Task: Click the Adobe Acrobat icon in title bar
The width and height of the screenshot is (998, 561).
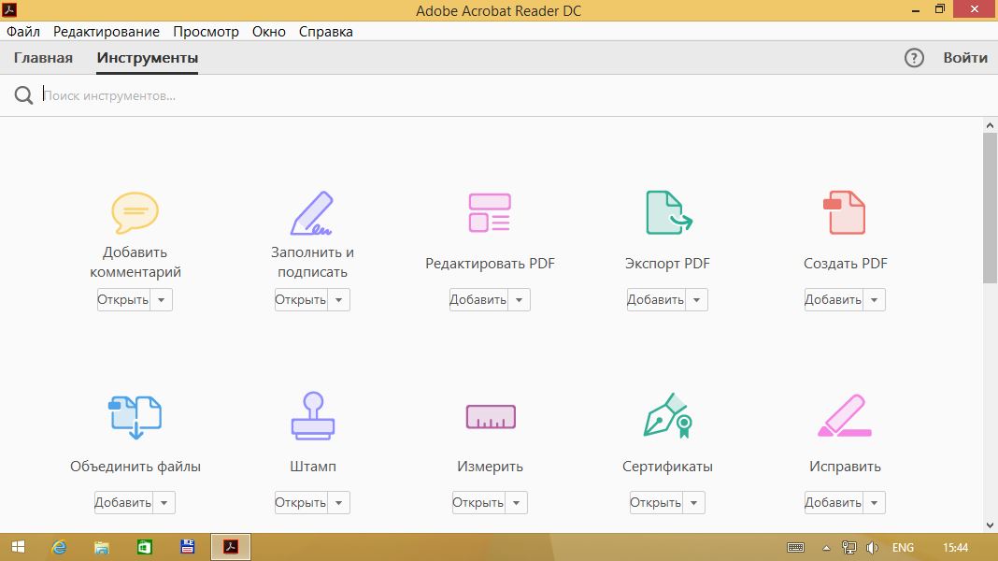Action: coord(9,9)
